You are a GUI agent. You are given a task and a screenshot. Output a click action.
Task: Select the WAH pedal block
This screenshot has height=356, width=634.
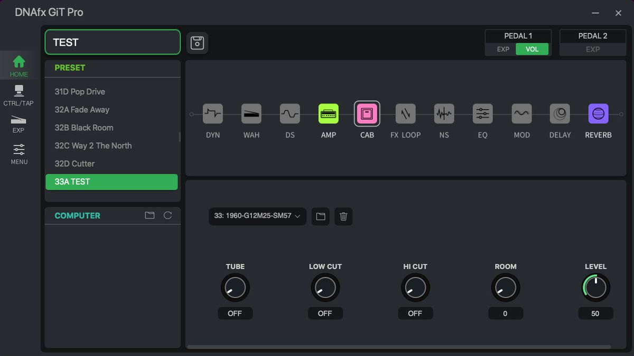tap(251, 113)
